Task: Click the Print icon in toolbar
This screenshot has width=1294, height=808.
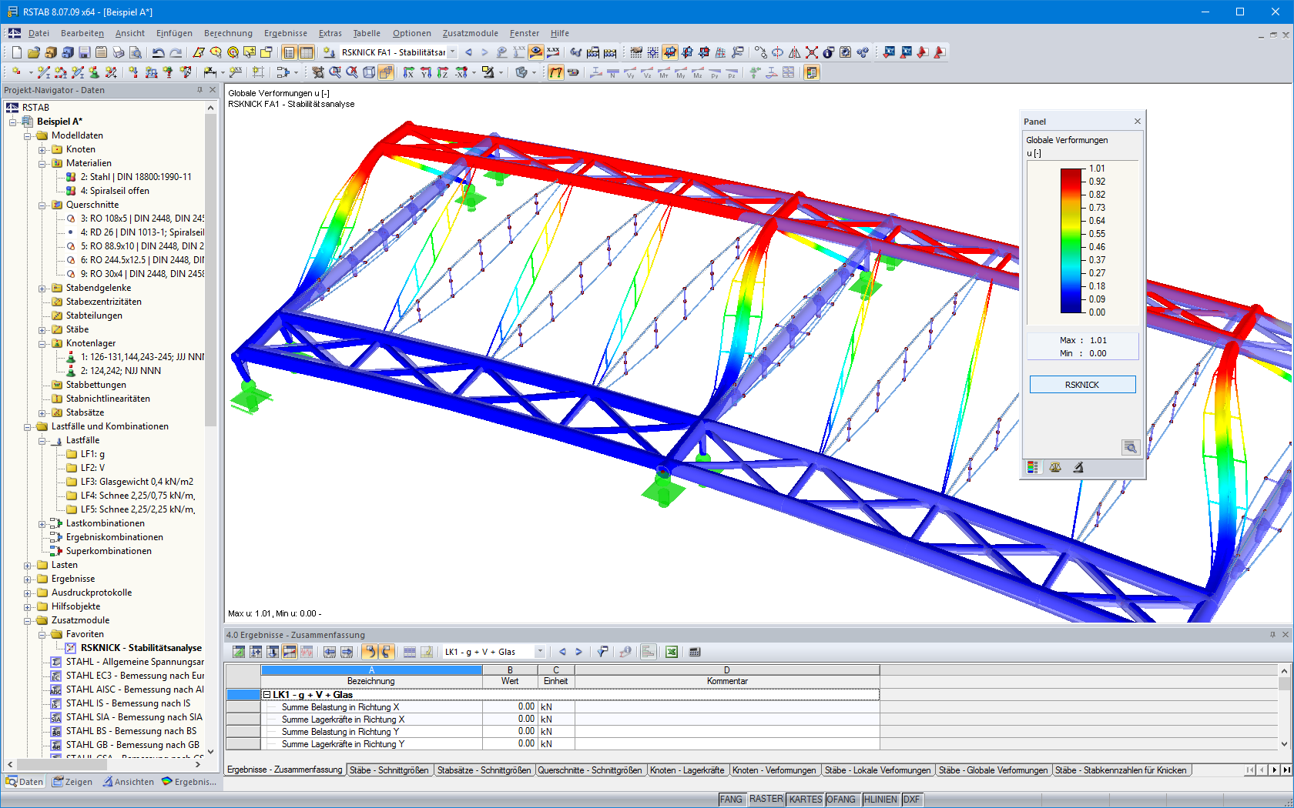Action: 119,52
